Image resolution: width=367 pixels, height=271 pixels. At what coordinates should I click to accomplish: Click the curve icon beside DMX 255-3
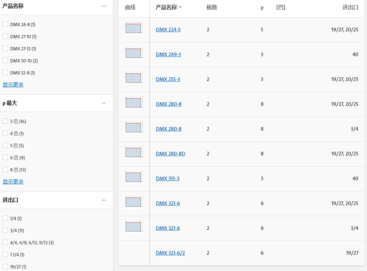coord(134,77)
